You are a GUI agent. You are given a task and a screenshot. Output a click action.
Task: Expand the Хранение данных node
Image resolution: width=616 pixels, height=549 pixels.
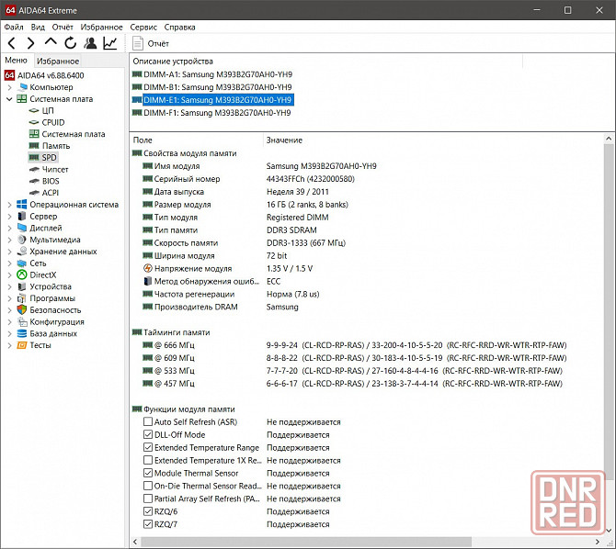[x=9, y=252]
